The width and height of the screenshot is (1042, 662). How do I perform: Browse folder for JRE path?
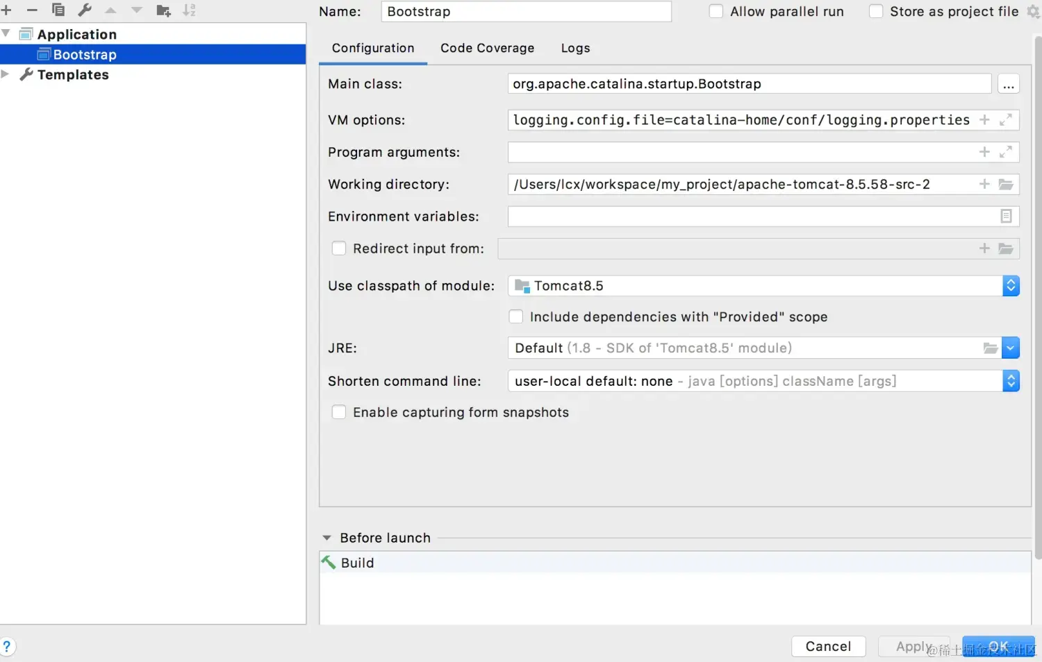[991, 348]
